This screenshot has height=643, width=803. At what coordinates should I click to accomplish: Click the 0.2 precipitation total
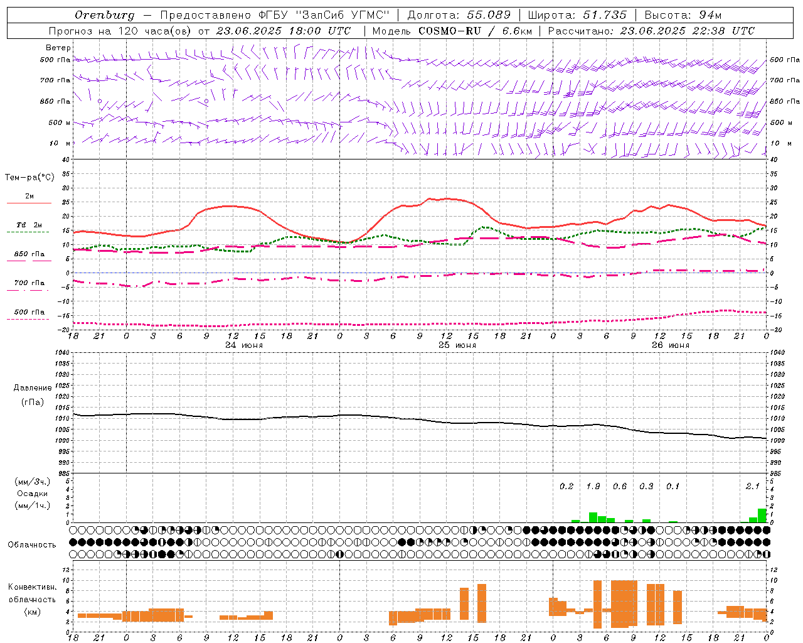[x=566, y=486]
